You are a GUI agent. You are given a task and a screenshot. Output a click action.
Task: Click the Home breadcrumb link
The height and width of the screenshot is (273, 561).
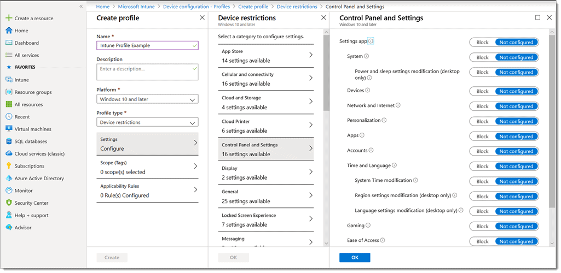(x=103, y=7)
